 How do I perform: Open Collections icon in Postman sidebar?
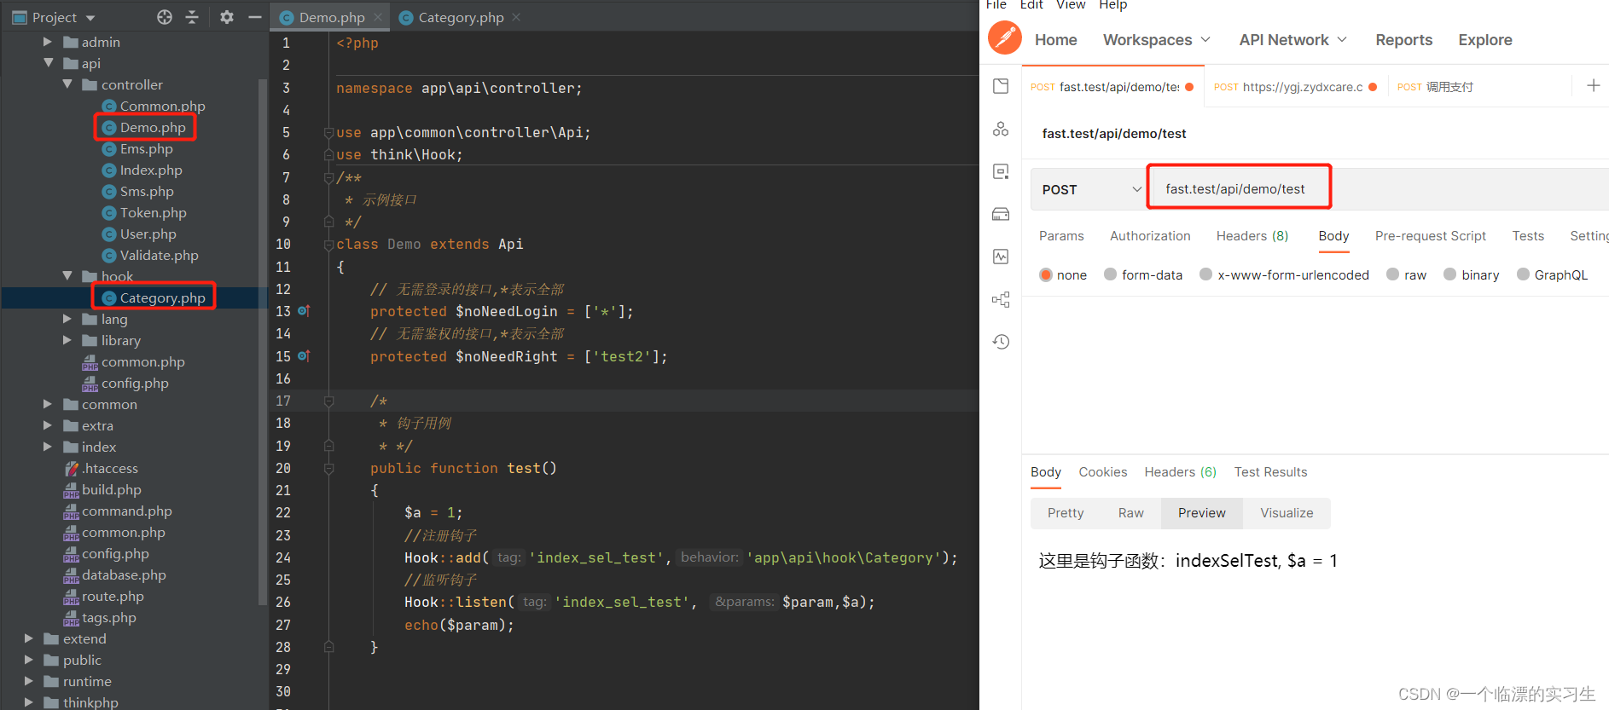tap(1001, 86)
